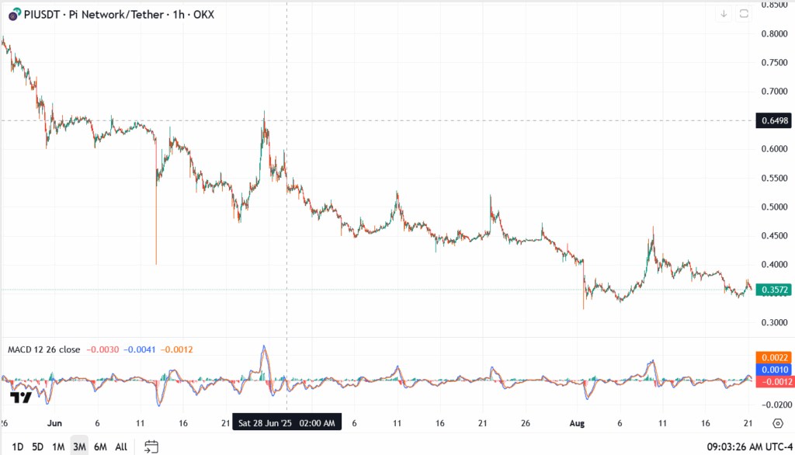Viewport: 795px width, 455px height.
Task: Click the Pi Network coin logo icon
Action: click(14, 14)
